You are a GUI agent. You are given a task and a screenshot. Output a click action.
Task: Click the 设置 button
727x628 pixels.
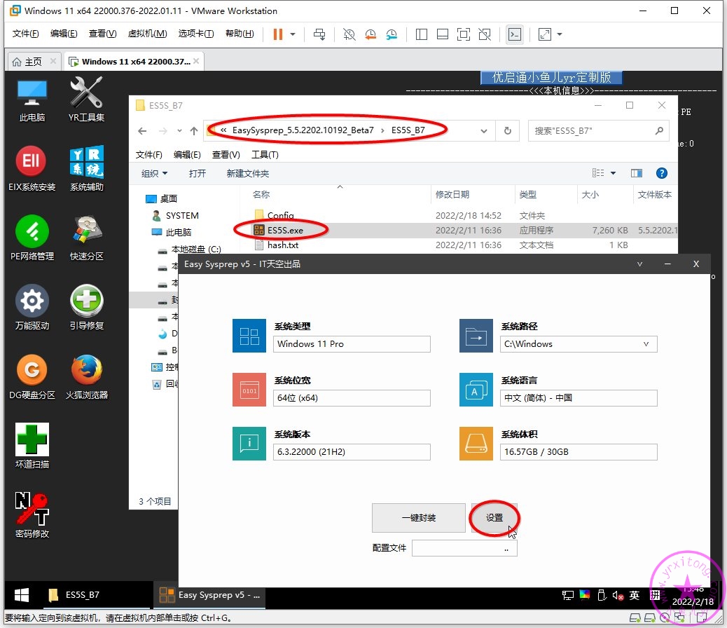(x=494, y=517)
